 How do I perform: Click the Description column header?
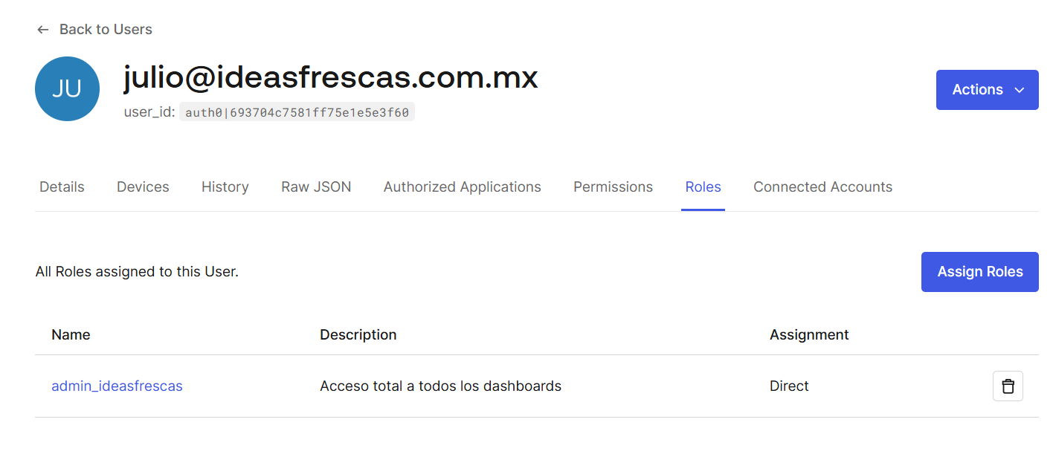pyautogui.click(x=358, y=335)
